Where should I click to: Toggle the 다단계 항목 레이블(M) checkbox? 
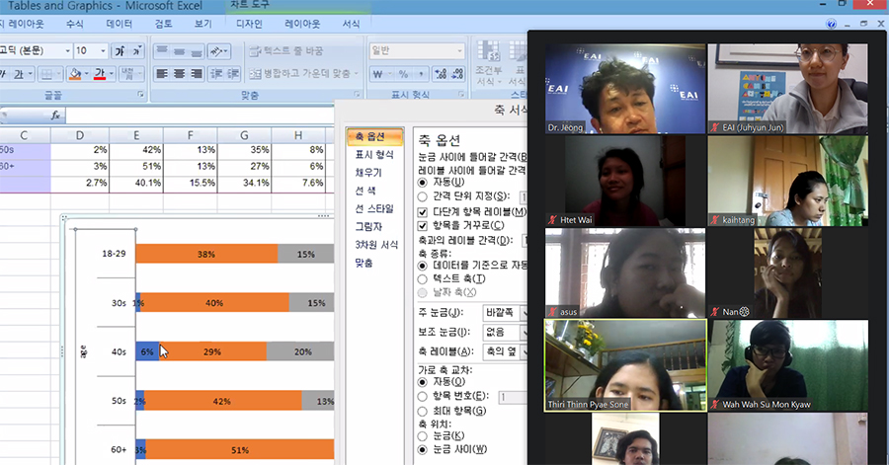tap(422, 212)
